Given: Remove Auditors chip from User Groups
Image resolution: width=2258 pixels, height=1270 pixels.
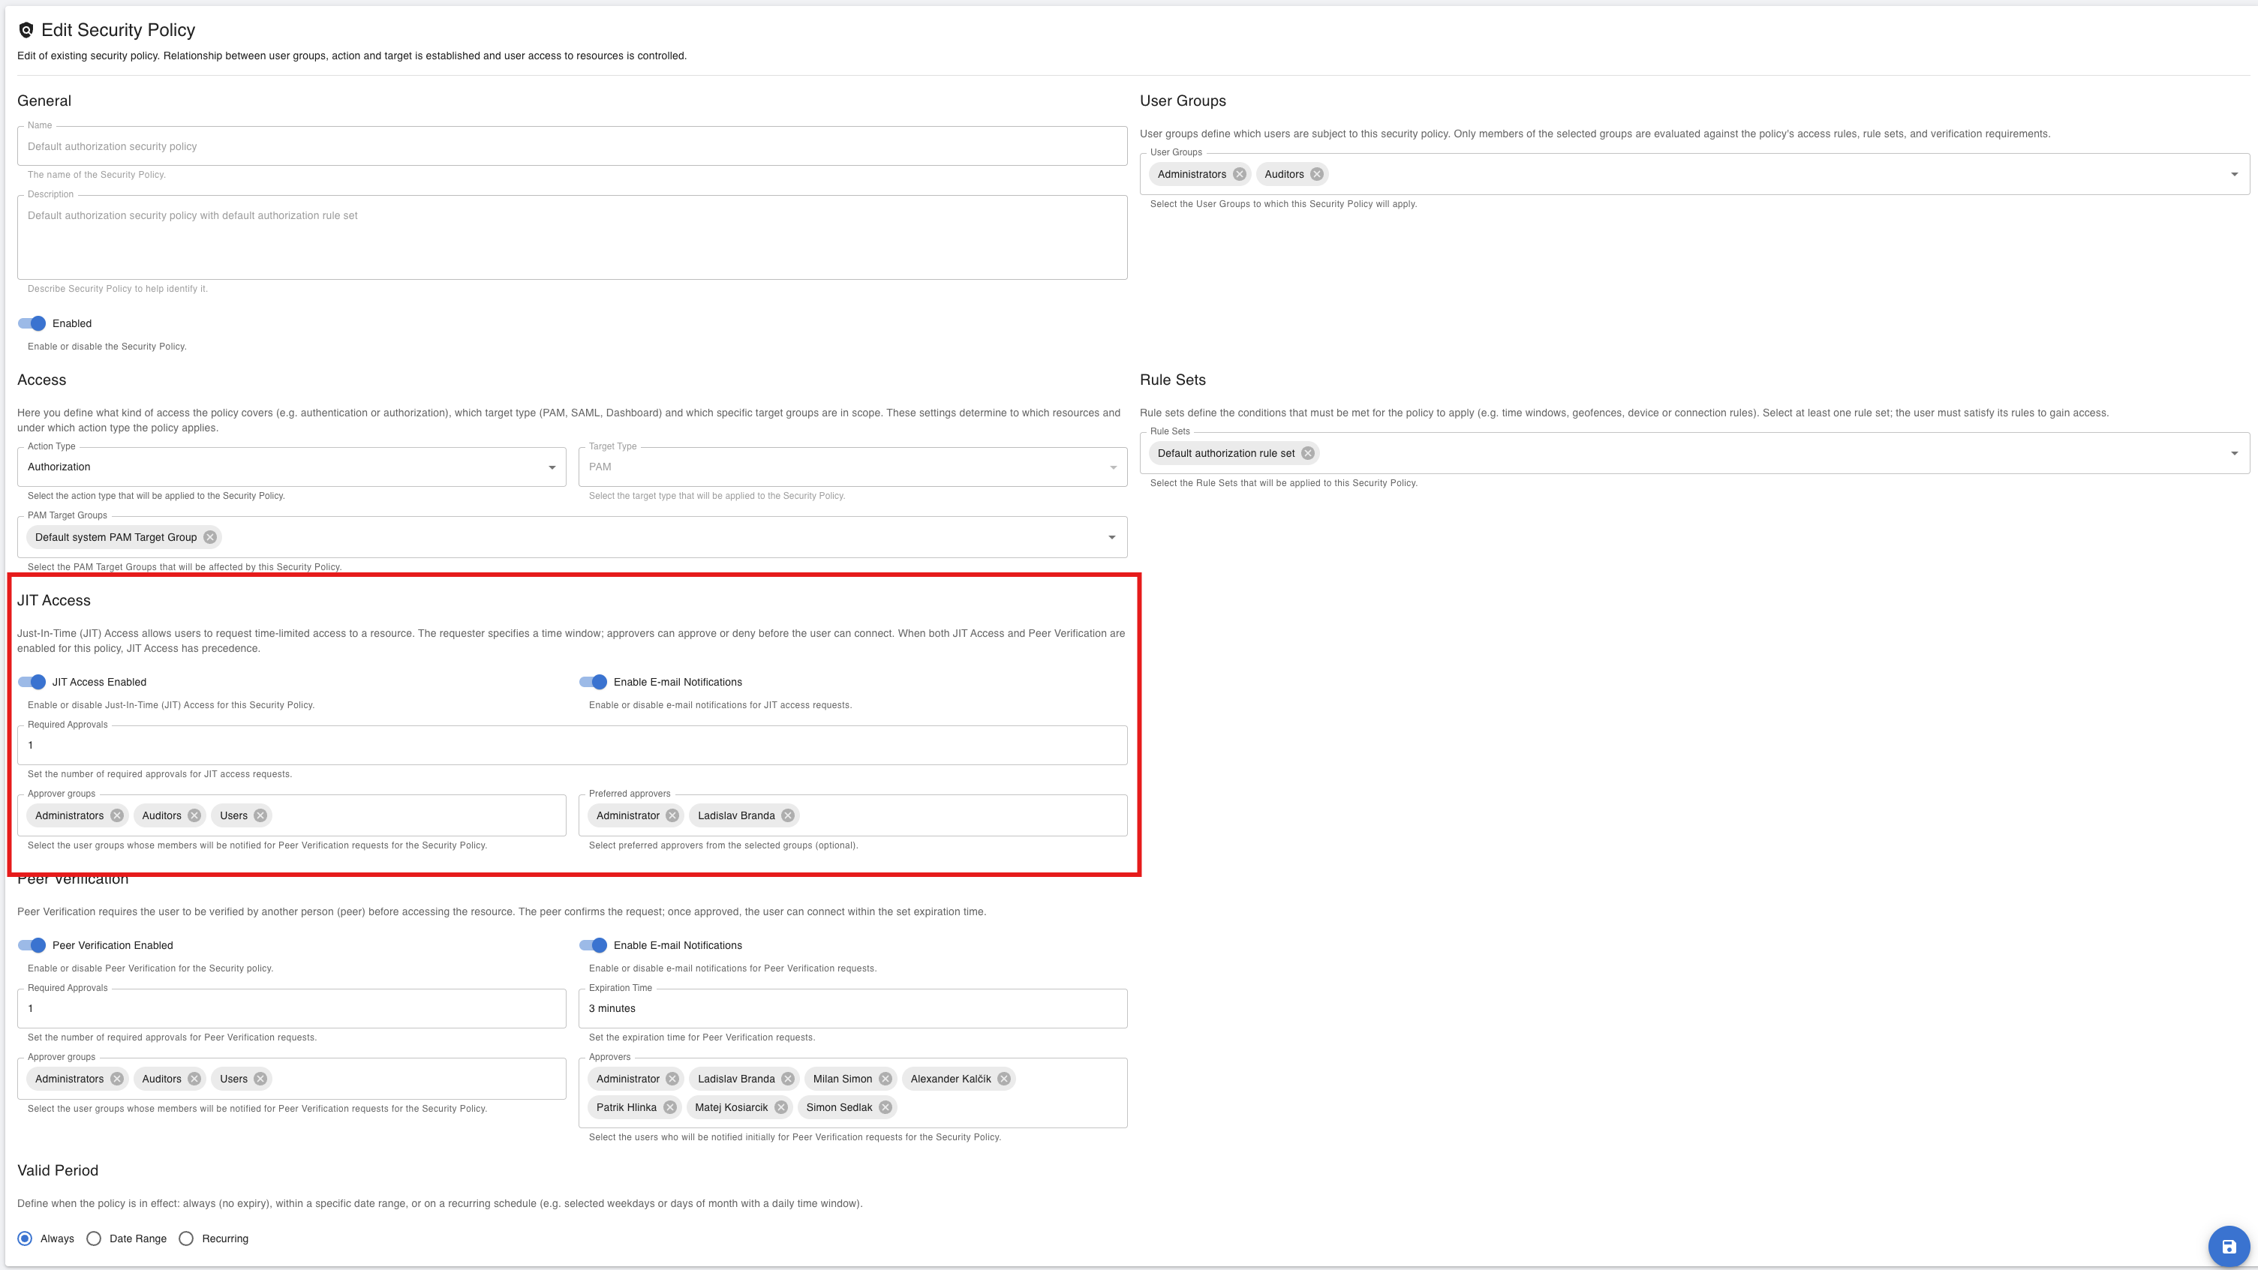Looking at the screenshot, I should coord(1316,175).
